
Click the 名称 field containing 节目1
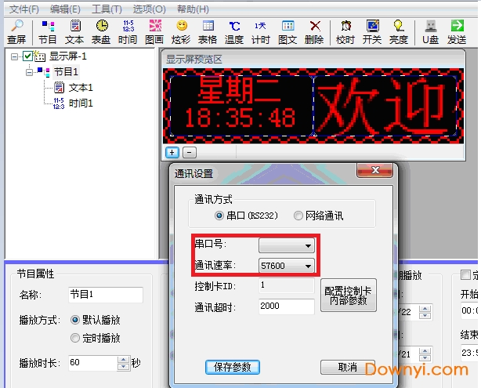tap(106, 295)
